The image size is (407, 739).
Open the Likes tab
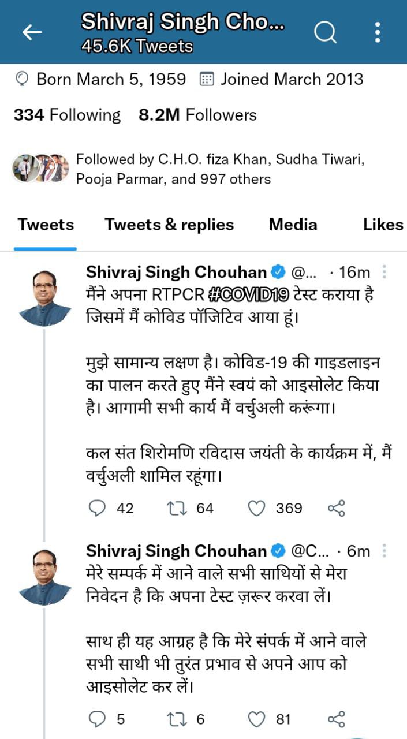click(x=383, y=225)
